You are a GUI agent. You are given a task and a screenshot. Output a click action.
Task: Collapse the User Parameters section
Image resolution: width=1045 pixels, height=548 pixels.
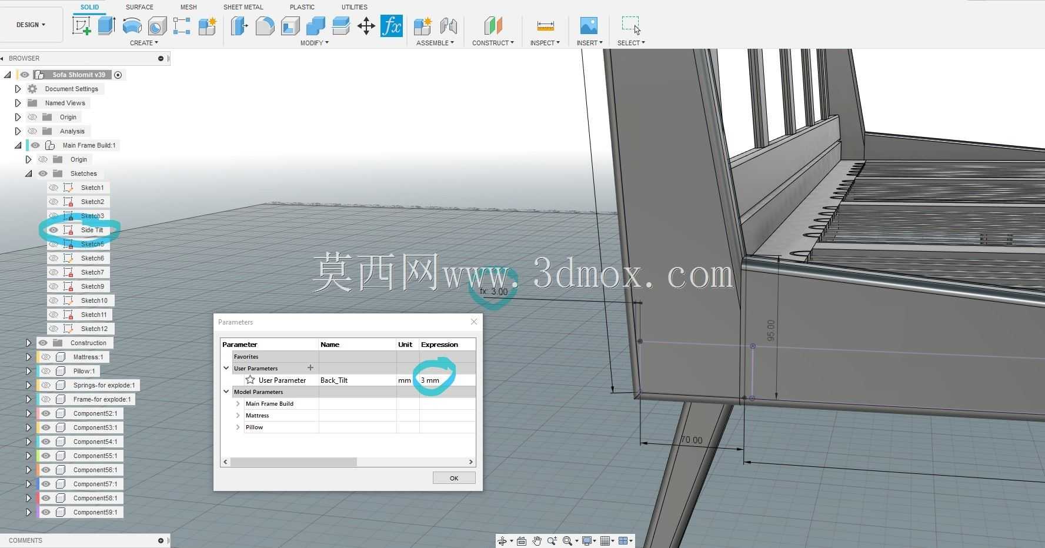coord(226,368)
